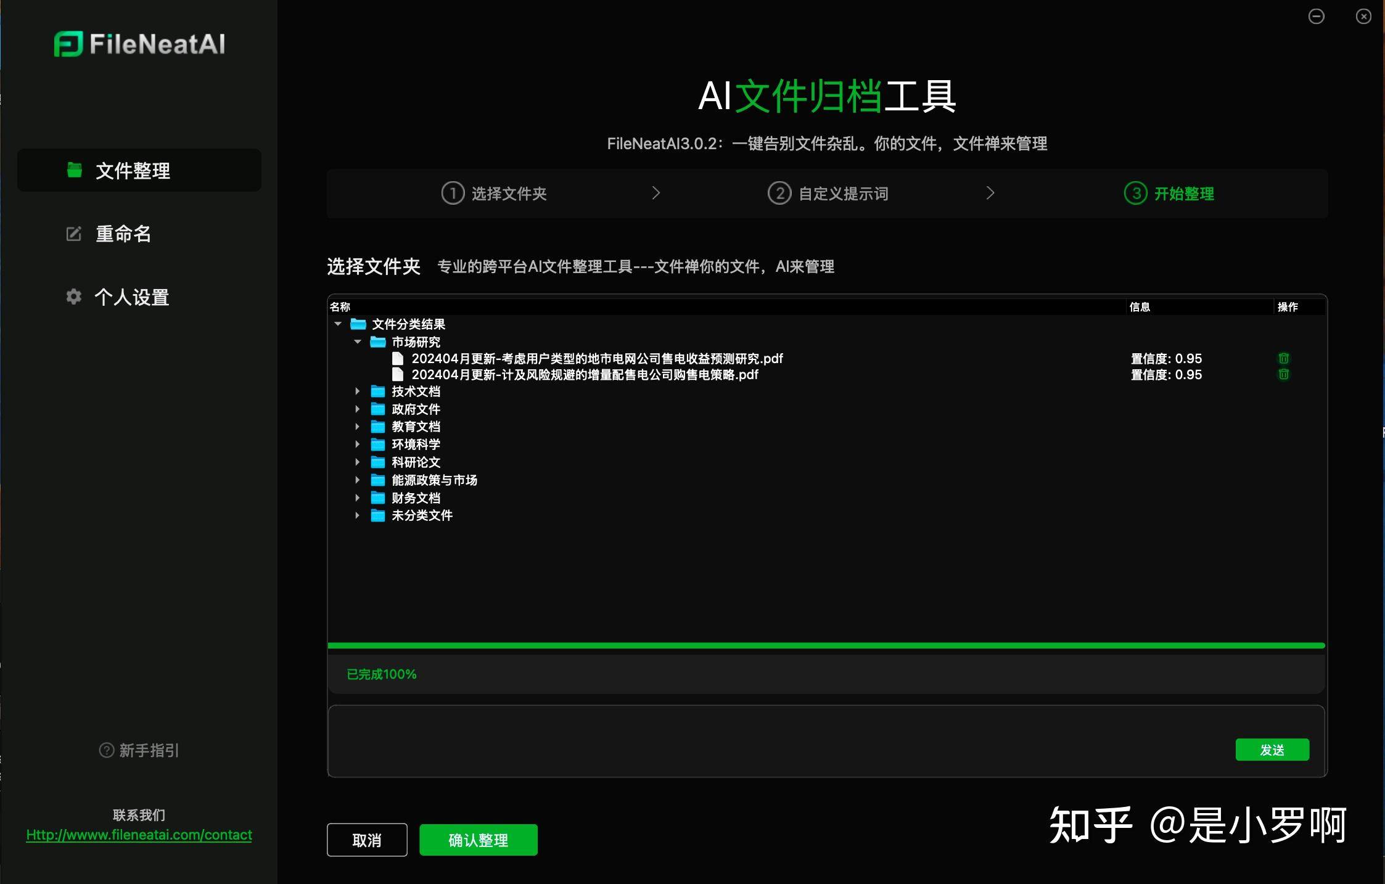
Task: Select the 市场研究 folder icon
Action: click(378, 342)
